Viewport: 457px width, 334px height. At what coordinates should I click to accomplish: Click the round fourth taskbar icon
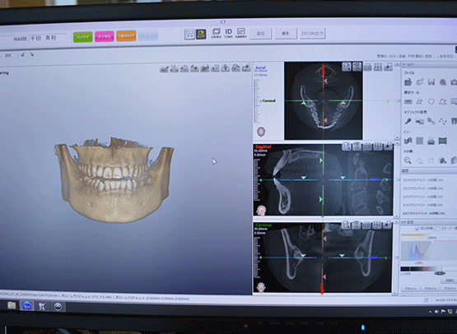click(58, 306)
